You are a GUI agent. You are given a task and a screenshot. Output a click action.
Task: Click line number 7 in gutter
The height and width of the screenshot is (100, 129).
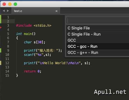point(8,42)
